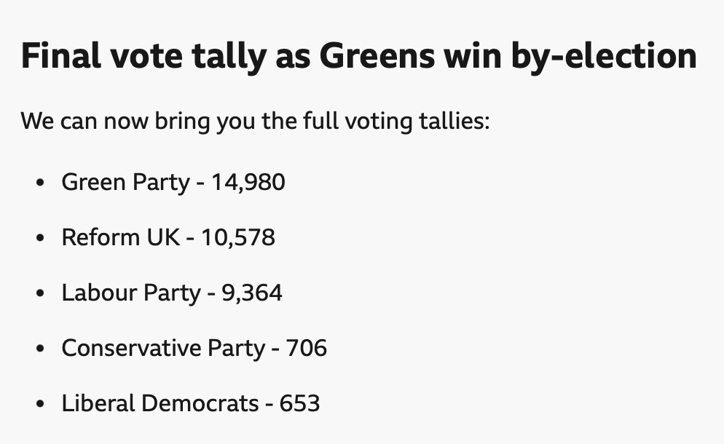
Task: Select the "Labour Party" name text
Action: click(130, 293)
